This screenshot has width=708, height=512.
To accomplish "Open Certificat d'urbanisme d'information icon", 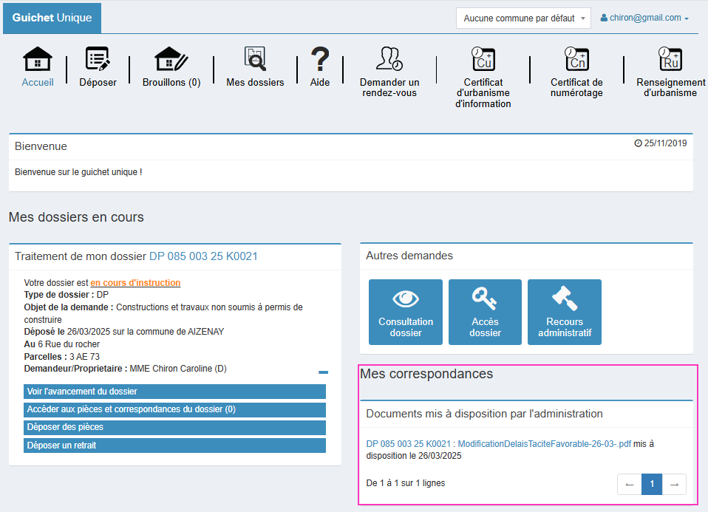I will (x=483, y=59).
